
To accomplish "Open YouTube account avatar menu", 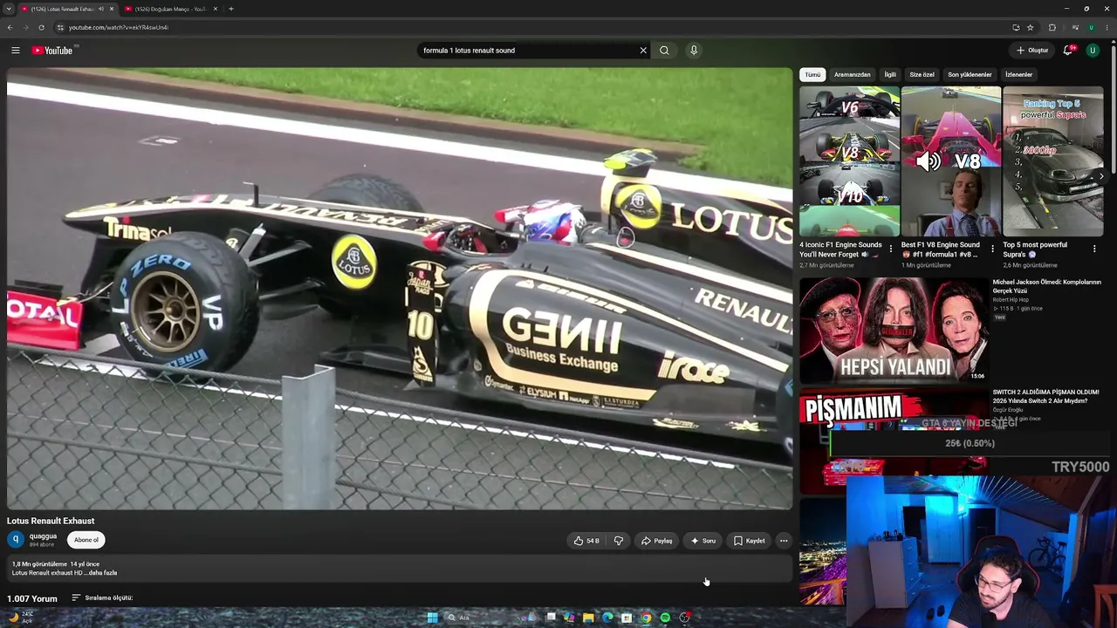I will pos(1092,51).
